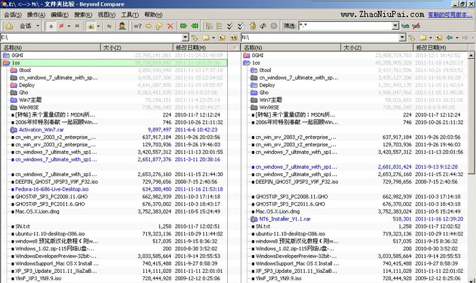Click the collapse all folders tree icon
Screen dimensions: 476x283
point(219,26)
